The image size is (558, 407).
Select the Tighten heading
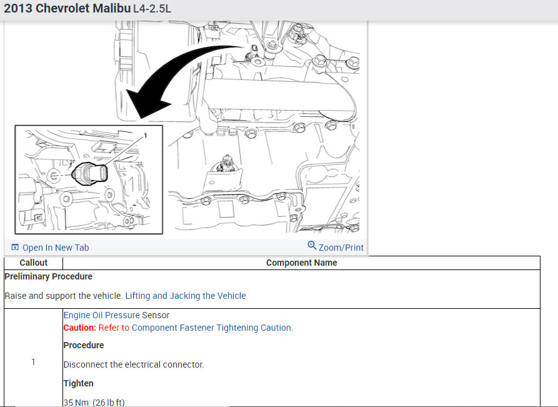coord(78,383)
